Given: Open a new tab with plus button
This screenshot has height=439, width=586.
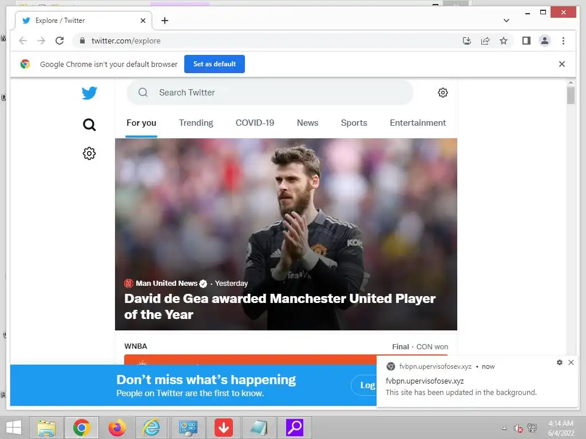Looking at the screenshot, I should [x=165, y=21].
